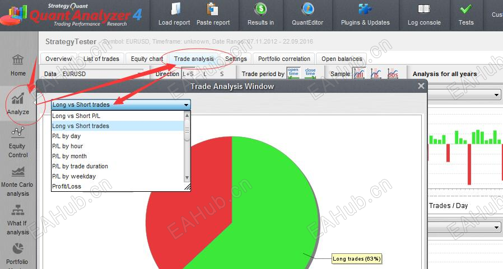The image size is (503, 269).
Task: Open Monte Carlo analysis in the sidebar
Action: click(17, 182)
